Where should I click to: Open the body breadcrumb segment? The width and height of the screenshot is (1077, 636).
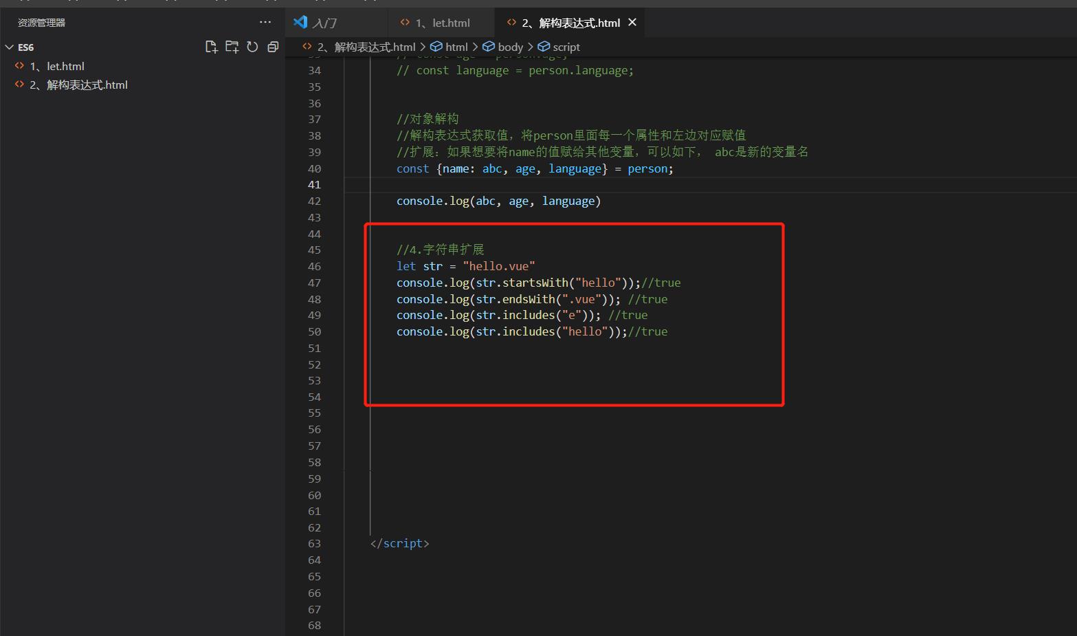[x=510, y=47]
